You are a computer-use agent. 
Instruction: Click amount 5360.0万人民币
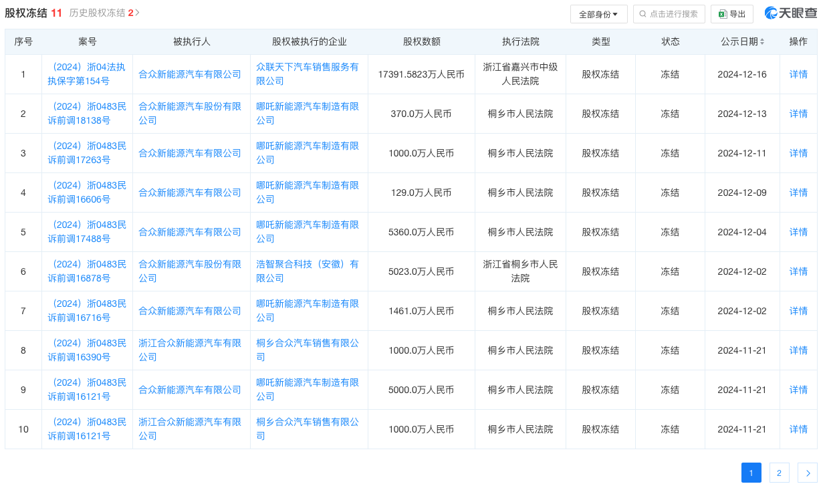pos(421,232)
